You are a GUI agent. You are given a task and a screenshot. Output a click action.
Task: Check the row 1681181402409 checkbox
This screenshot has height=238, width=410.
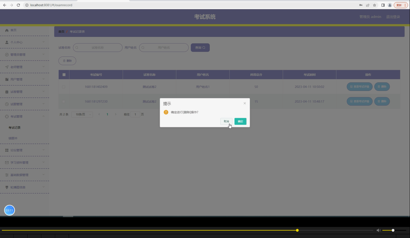tap(64, 87)
